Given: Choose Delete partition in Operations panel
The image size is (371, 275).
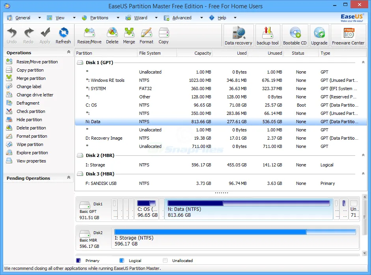Looking at the screenshot, I should coord(31,128).
